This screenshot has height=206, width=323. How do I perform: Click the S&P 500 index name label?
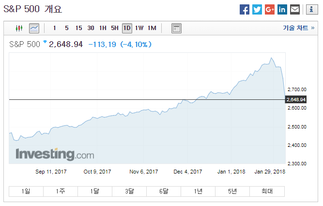click(x=25, y=44)
